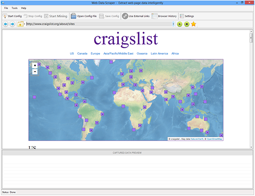Toggle Use External Links
The image size is (255, 196).
136,16
